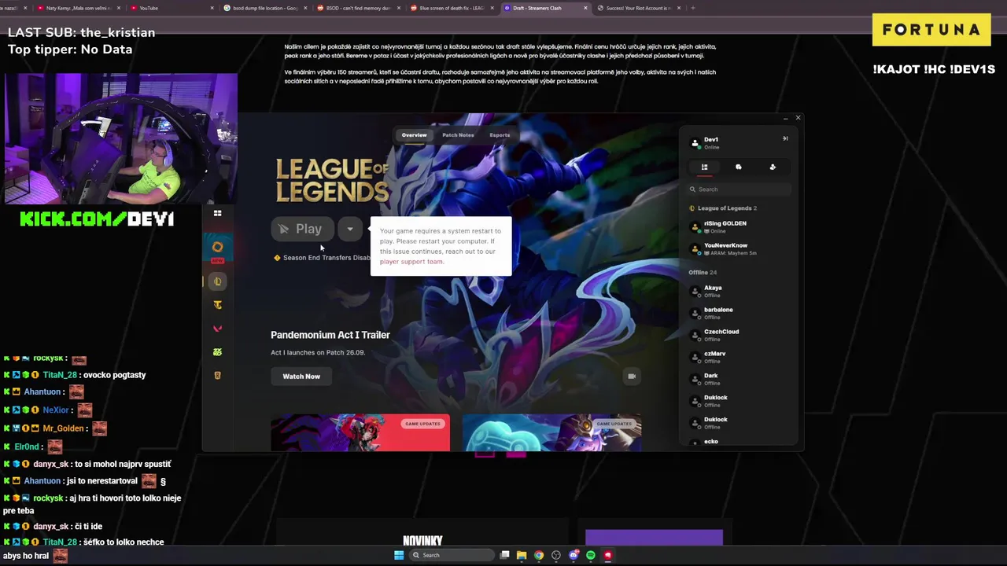1007x566 pixels.
Task: Switch to the Esports tab
Action: click(x=500, y=135)
